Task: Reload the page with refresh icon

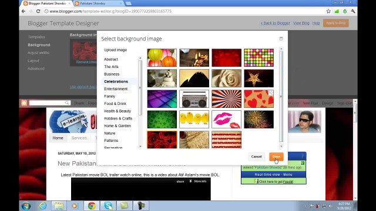Action: (x=38, y=11)
